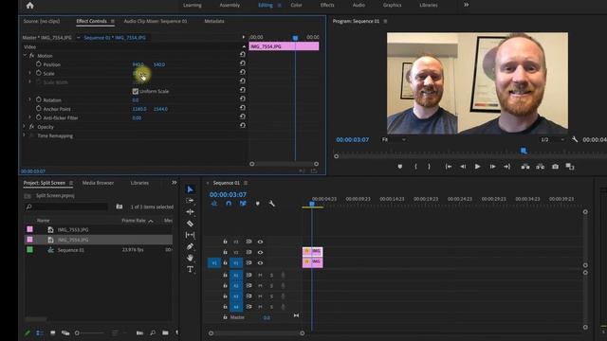607x341 pixels.
Task: Click project thumbnail zoom slider
Action: [91, 332]
